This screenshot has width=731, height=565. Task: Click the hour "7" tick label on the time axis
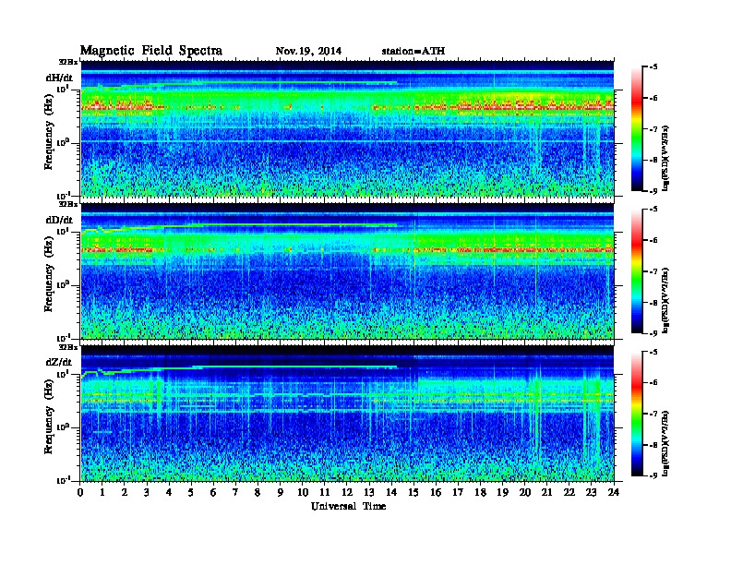[x=235, y=492]
